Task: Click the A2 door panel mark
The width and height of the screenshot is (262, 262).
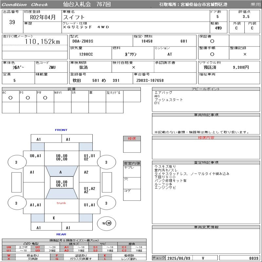Action: coord(86,172)
